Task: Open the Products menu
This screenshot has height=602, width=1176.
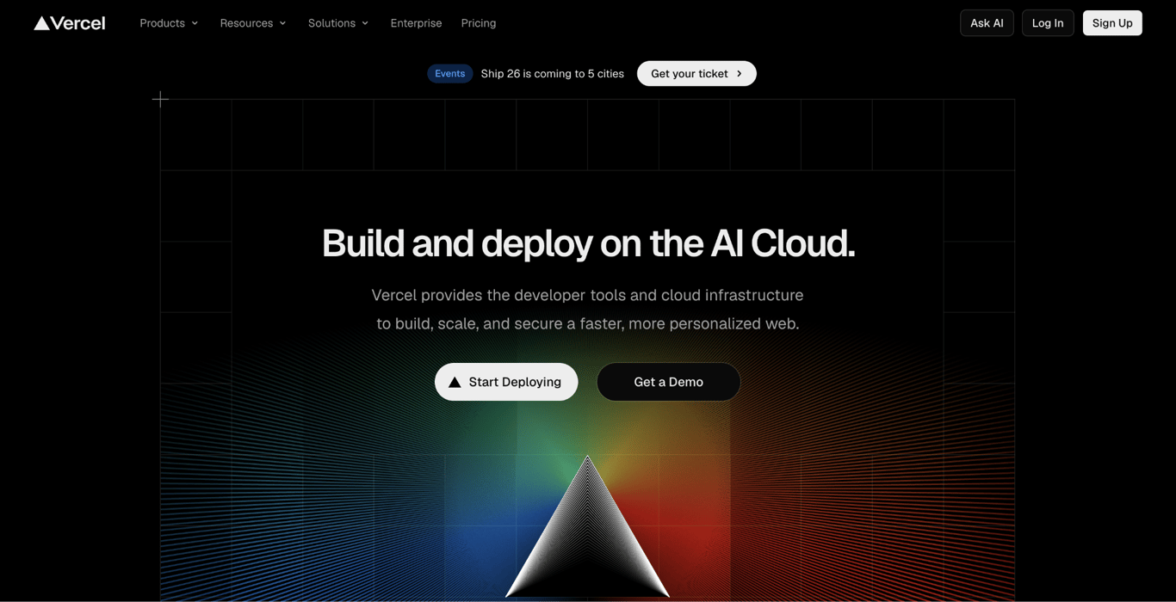Action: [170, 23]
